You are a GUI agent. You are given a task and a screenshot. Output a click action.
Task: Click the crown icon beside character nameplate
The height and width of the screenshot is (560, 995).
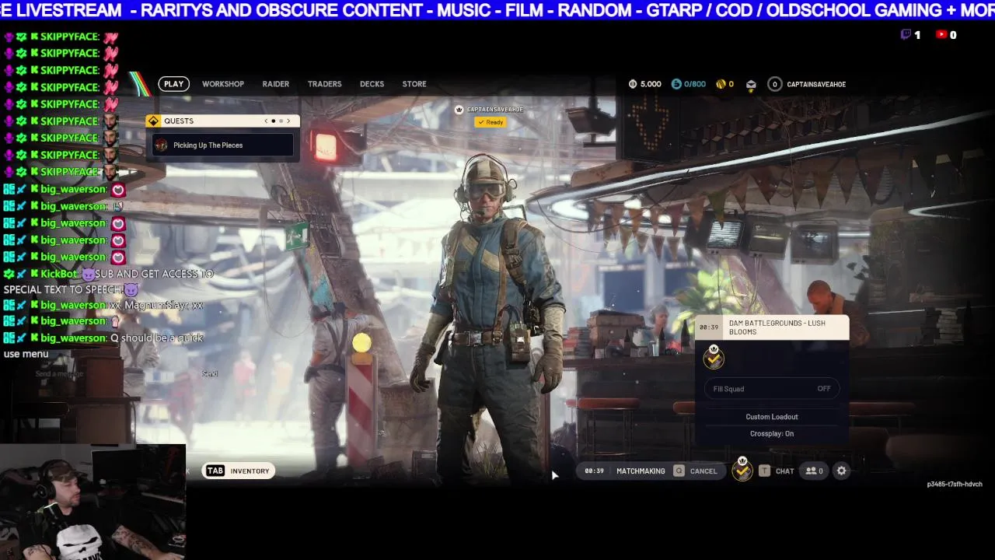click(x=459, y=110)
